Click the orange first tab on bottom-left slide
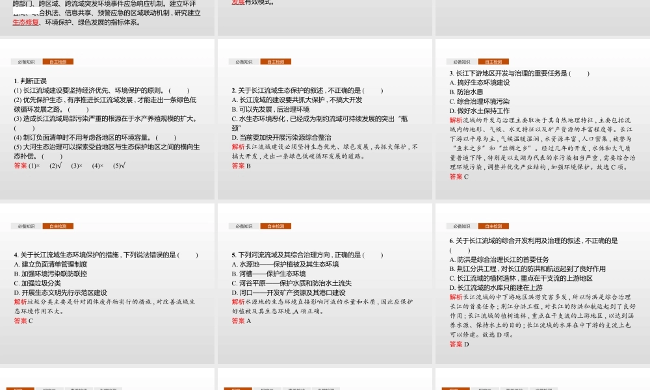This screenshot has width=650, height=390. [x=20, y=388]
